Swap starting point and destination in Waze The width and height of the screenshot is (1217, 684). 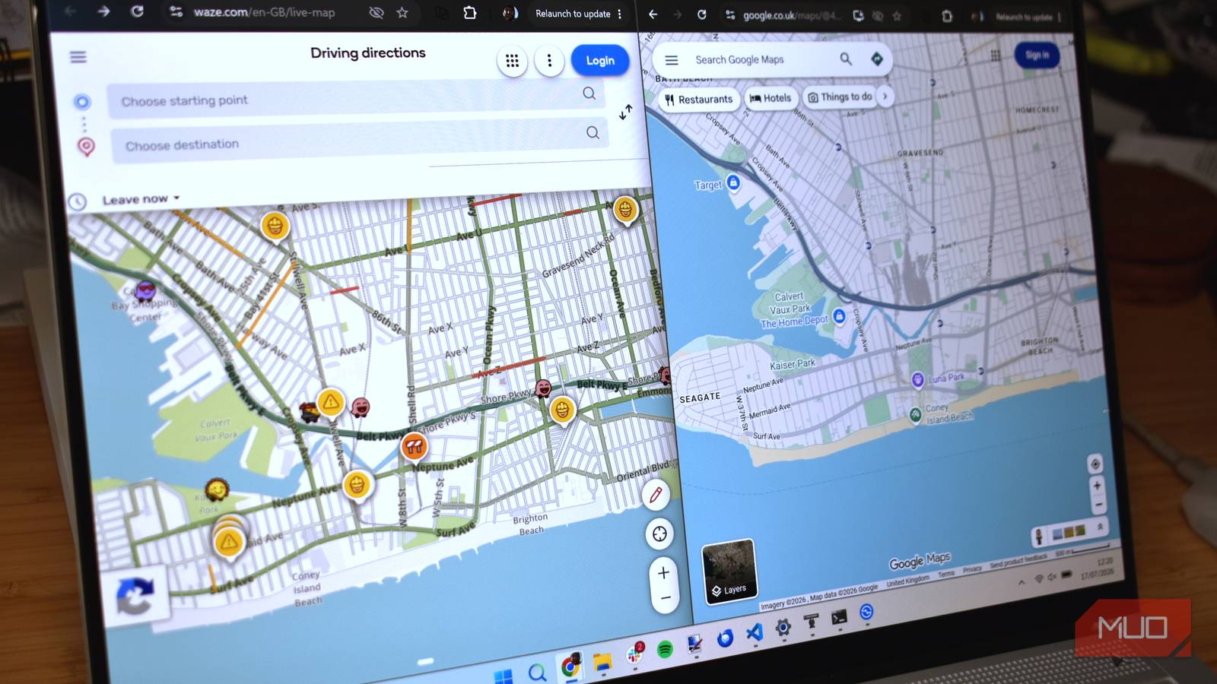pyautogui.click(x=625, y=112)
